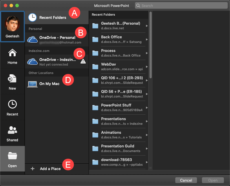The height and width of the screenshot is (186, 230).
Task: Click the 'bi.shrpt.com...SlideRequest' path under QID 106
Action: tap(122, 83)
